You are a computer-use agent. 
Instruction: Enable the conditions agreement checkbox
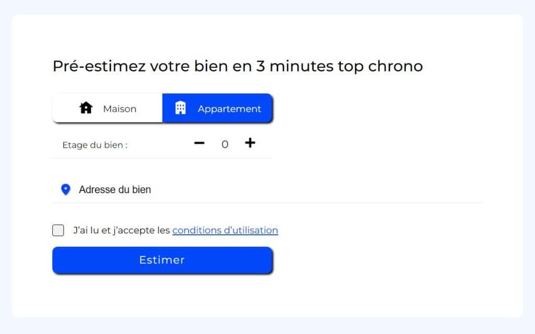click(58, 230)
